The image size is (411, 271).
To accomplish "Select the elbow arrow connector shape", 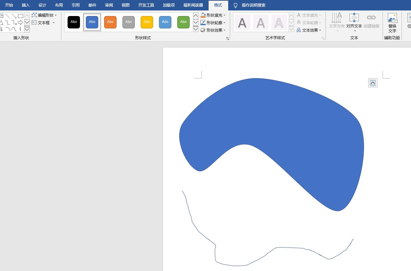I will pos(14,23).
